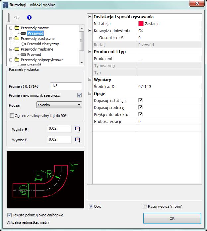Select Przewody polipropylenowe tree label
The image size is (207, 231).
click(x=42, y=60)
